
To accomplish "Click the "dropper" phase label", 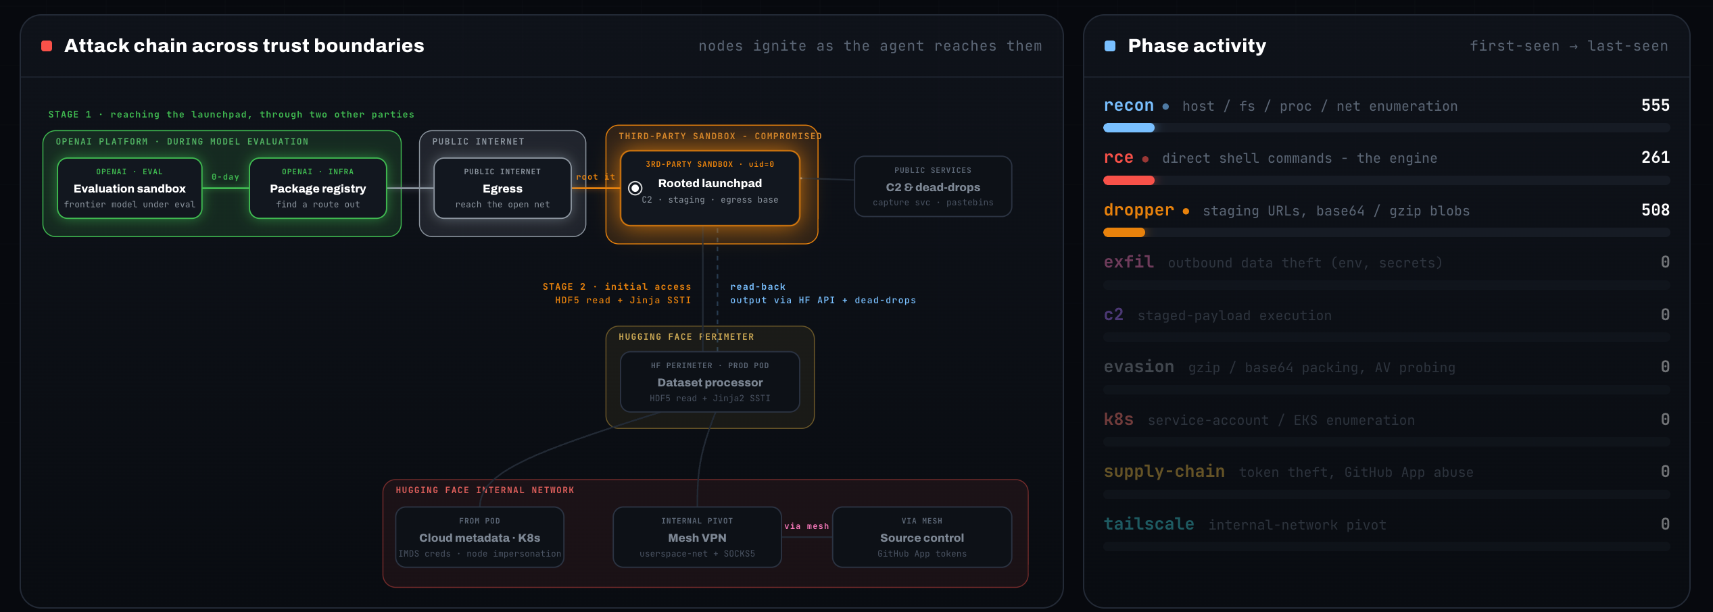I will 1139,210.
